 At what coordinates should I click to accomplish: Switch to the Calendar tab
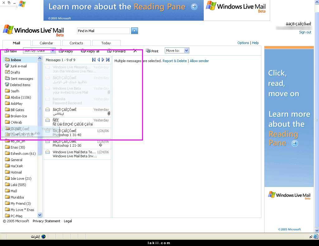click(46, 43)
